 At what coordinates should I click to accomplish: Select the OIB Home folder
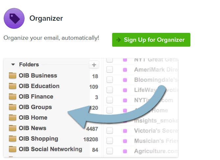[33, 118]
